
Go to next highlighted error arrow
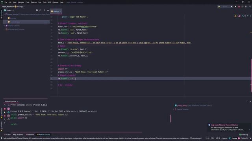pyautogui.click(x=250, y=16)
